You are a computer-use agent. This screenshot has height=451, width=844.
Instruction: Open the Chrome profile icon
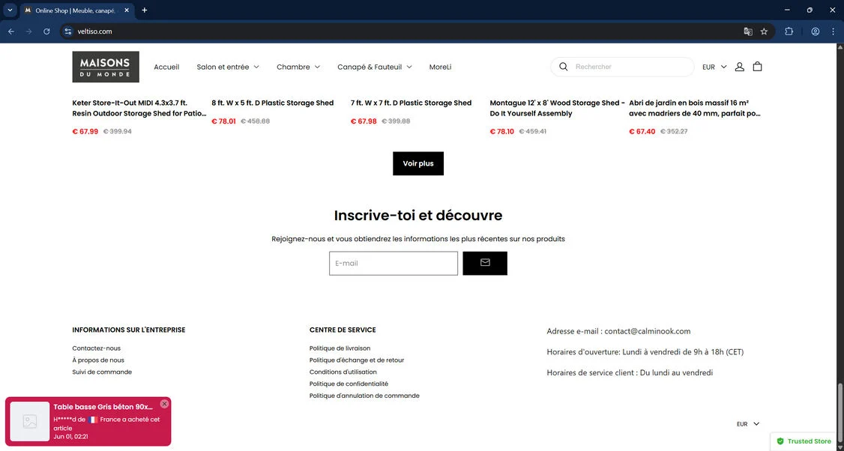(816, 31)
